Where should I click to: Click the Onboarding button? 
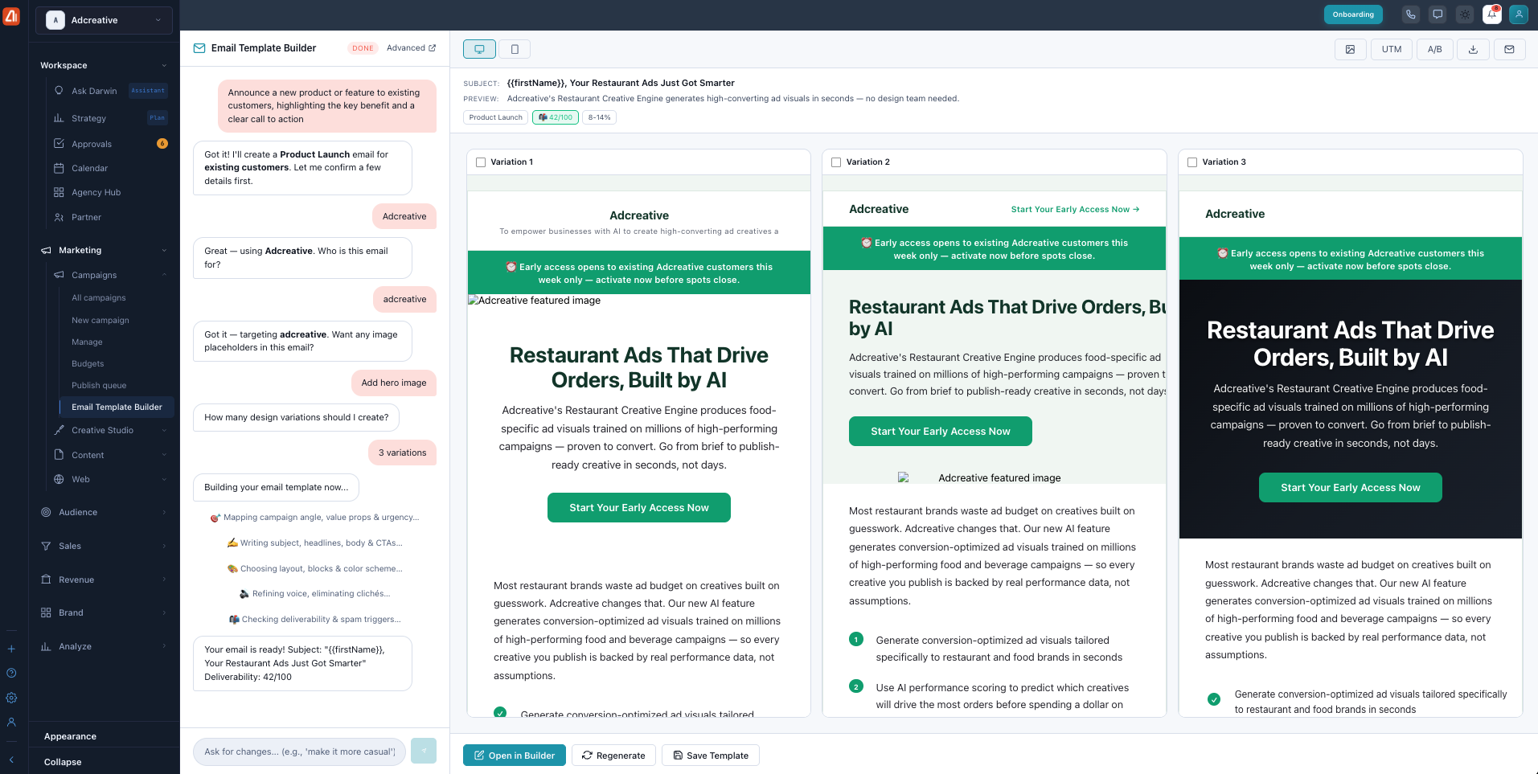pyautogui.click(x=1353, y=14)
